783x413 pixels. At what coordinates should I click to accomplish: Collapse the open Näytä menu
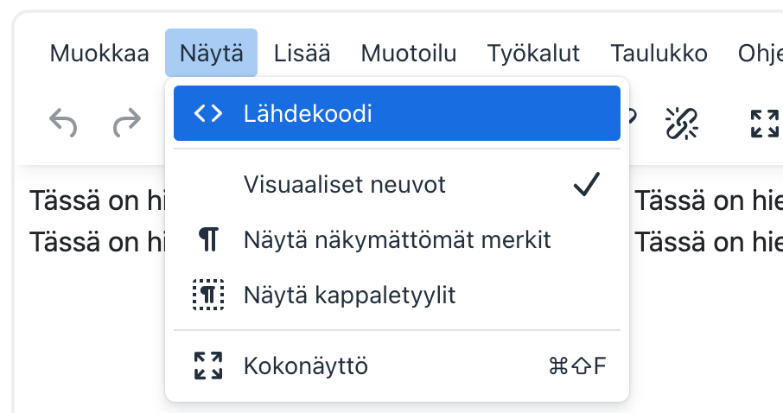pyautogui.click(x=211, y=54)
